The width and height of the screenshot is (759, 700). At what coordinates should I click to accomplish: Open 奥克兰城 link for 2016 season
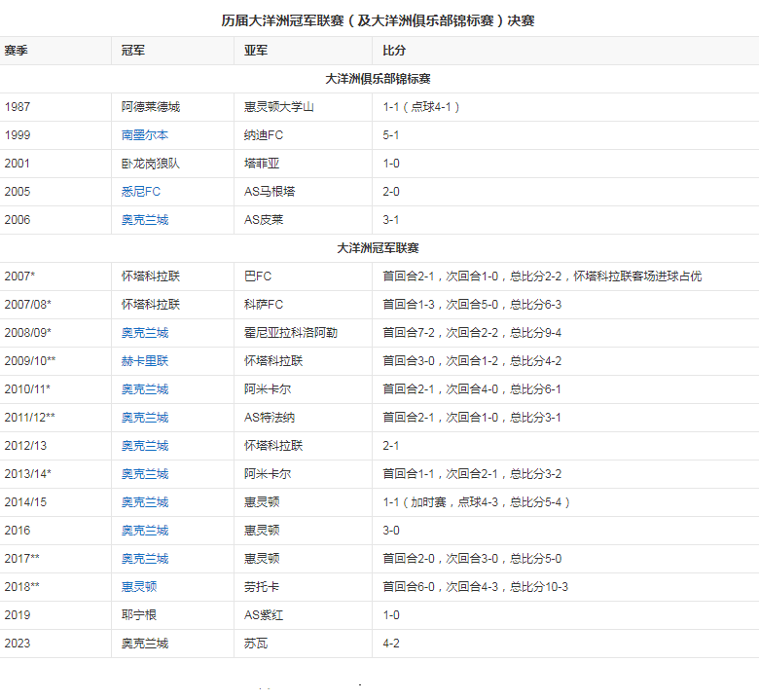coord(144,531)
